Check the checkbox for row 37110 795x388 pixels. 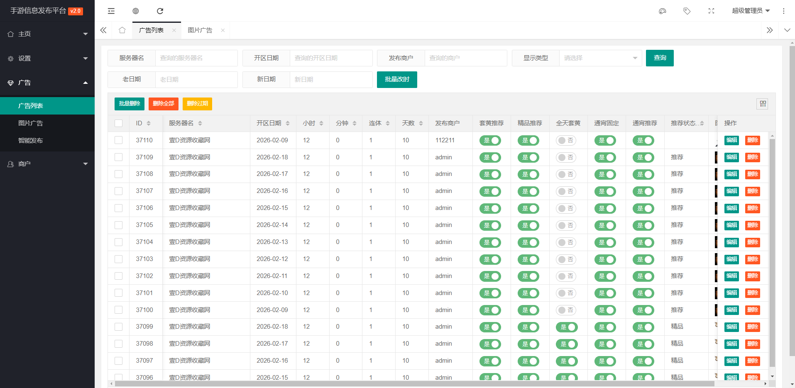point(119,140)
